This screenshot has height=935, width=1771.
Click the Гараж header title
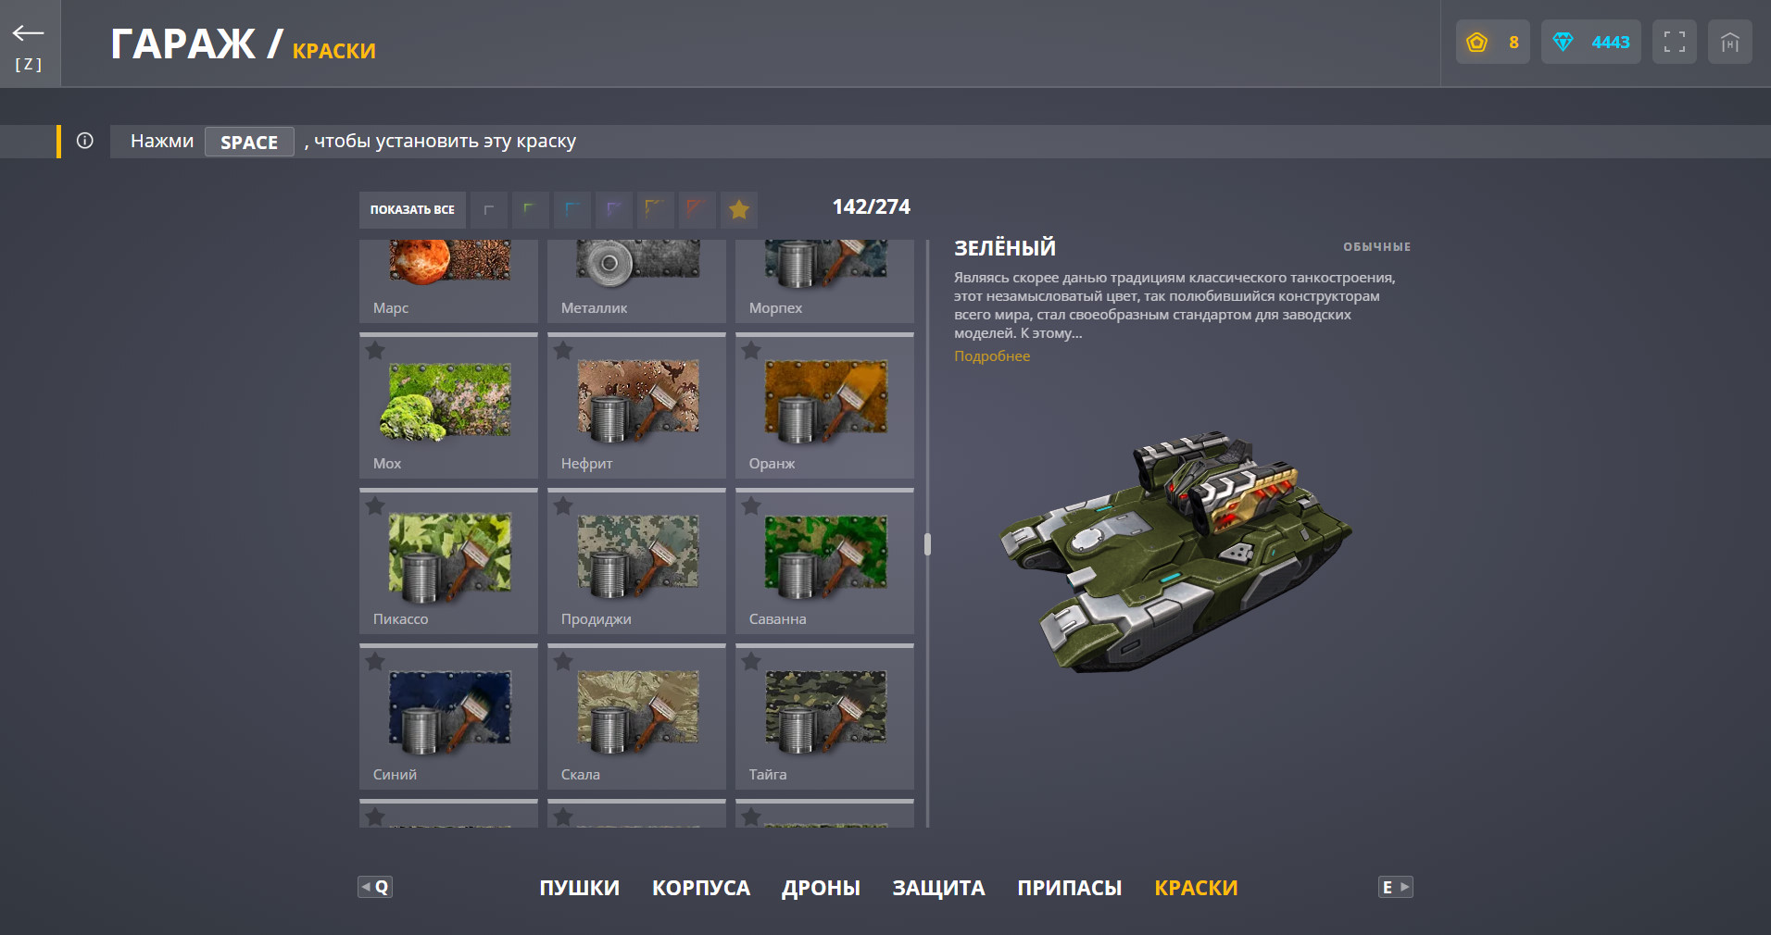(x=182, y=44)
